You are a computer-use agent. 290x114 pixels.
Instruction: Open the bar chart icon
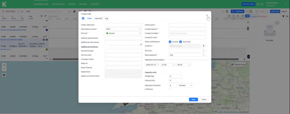tap(287, 16)
